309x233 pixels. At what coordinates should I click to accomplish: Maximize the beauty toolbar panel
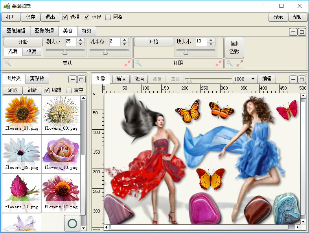[302, 32]
